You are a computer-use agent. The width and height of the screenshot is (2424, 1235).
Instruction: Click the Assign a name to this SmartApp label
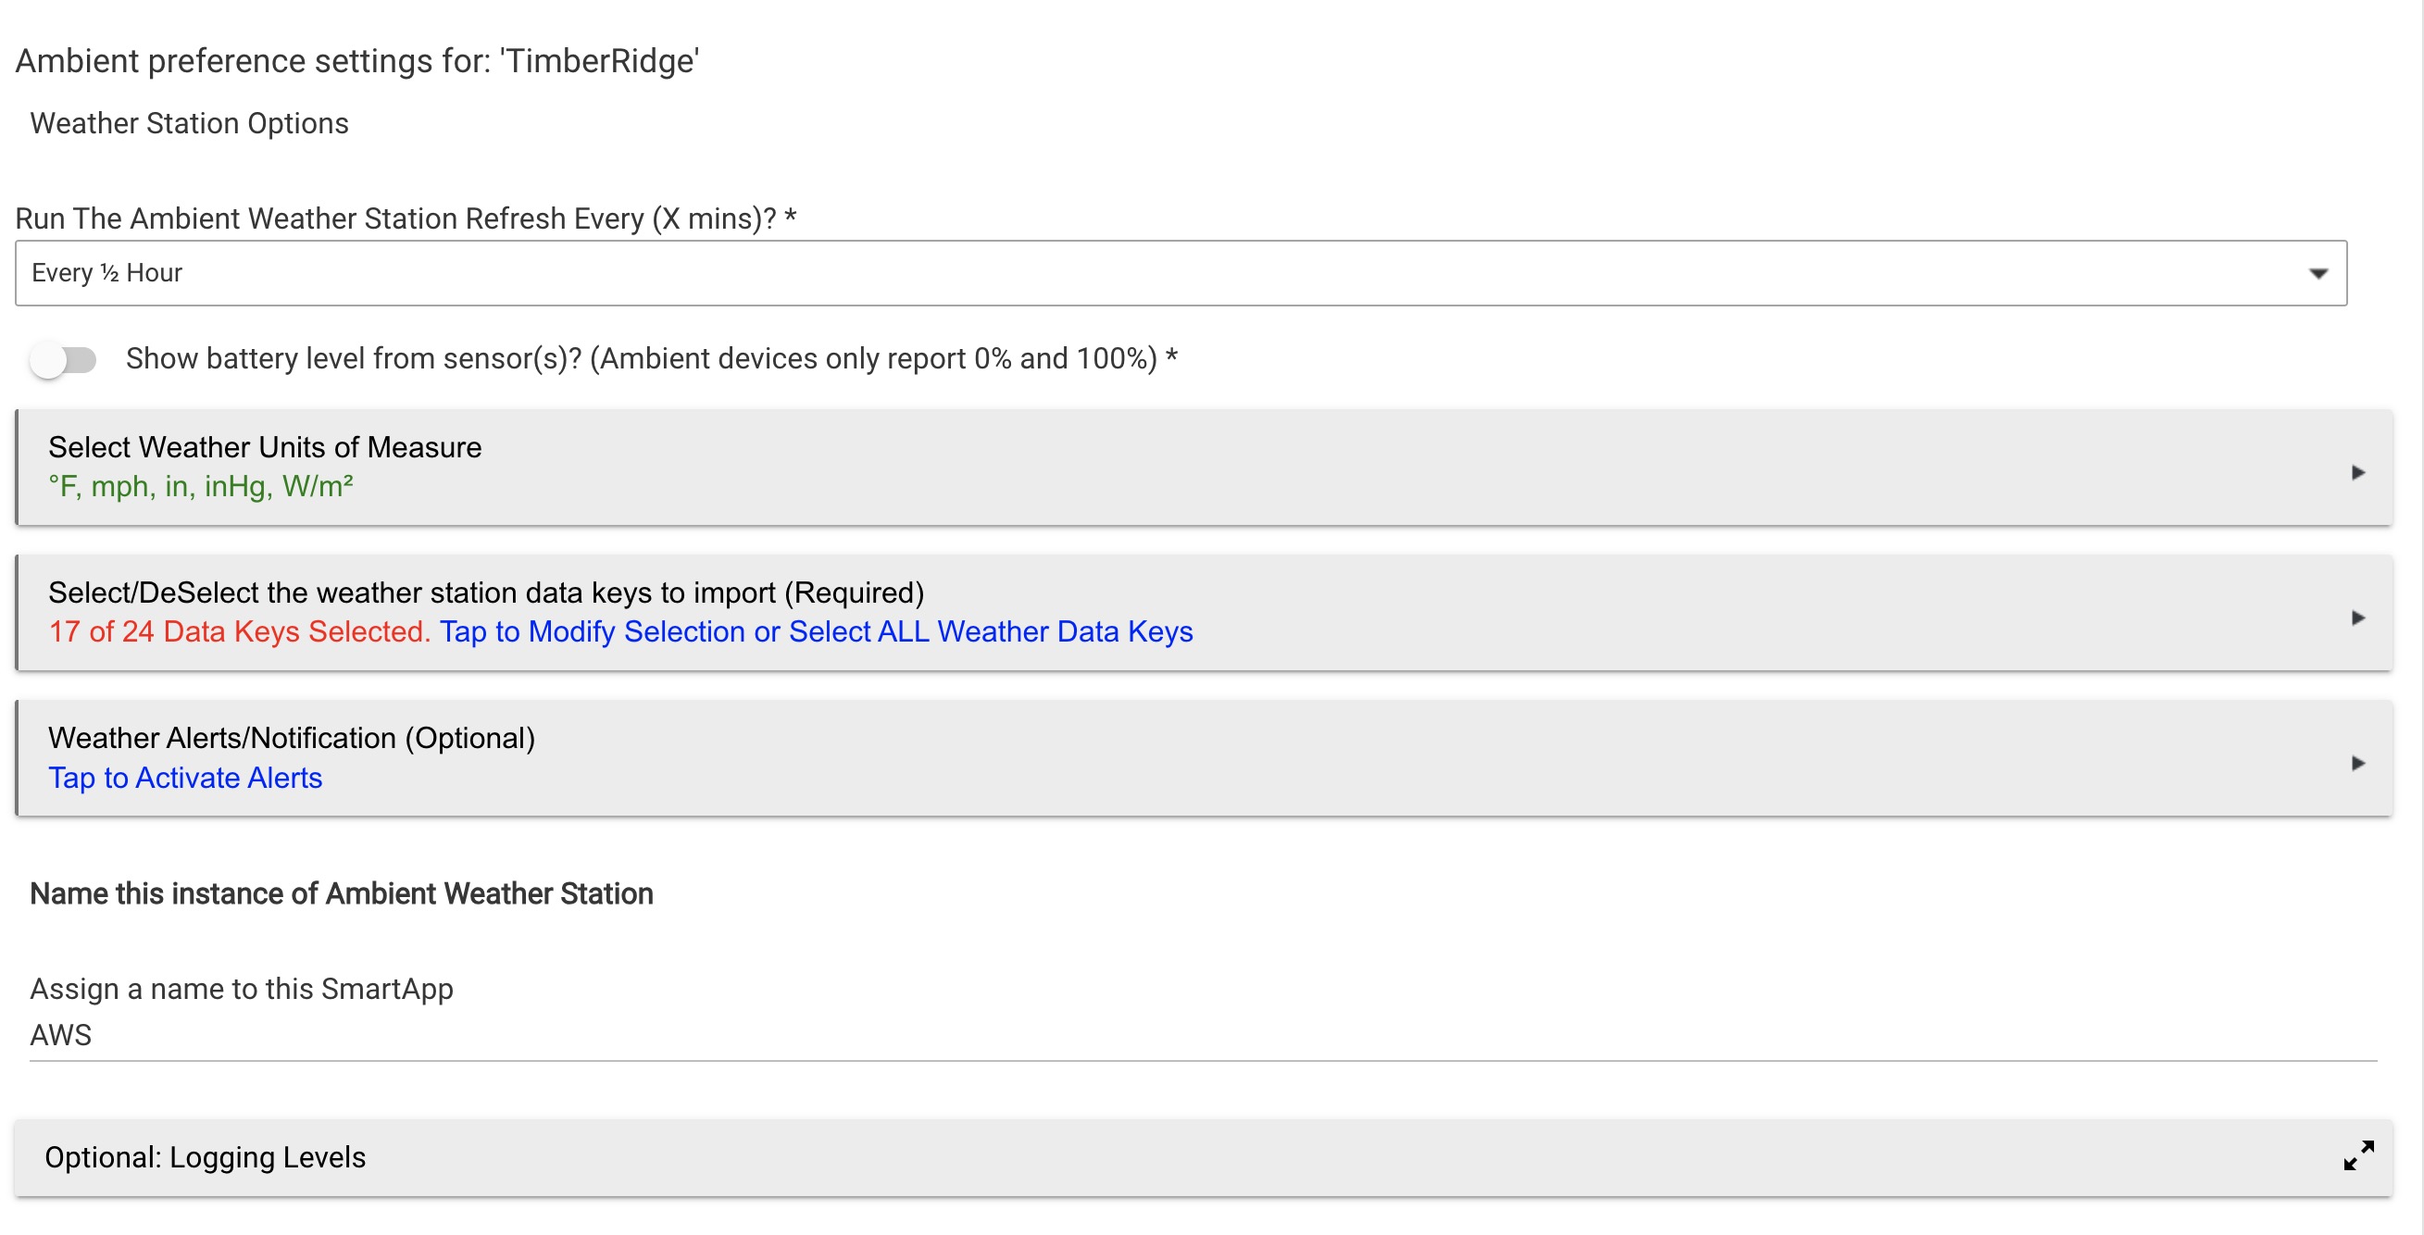[x=242, y=989]
